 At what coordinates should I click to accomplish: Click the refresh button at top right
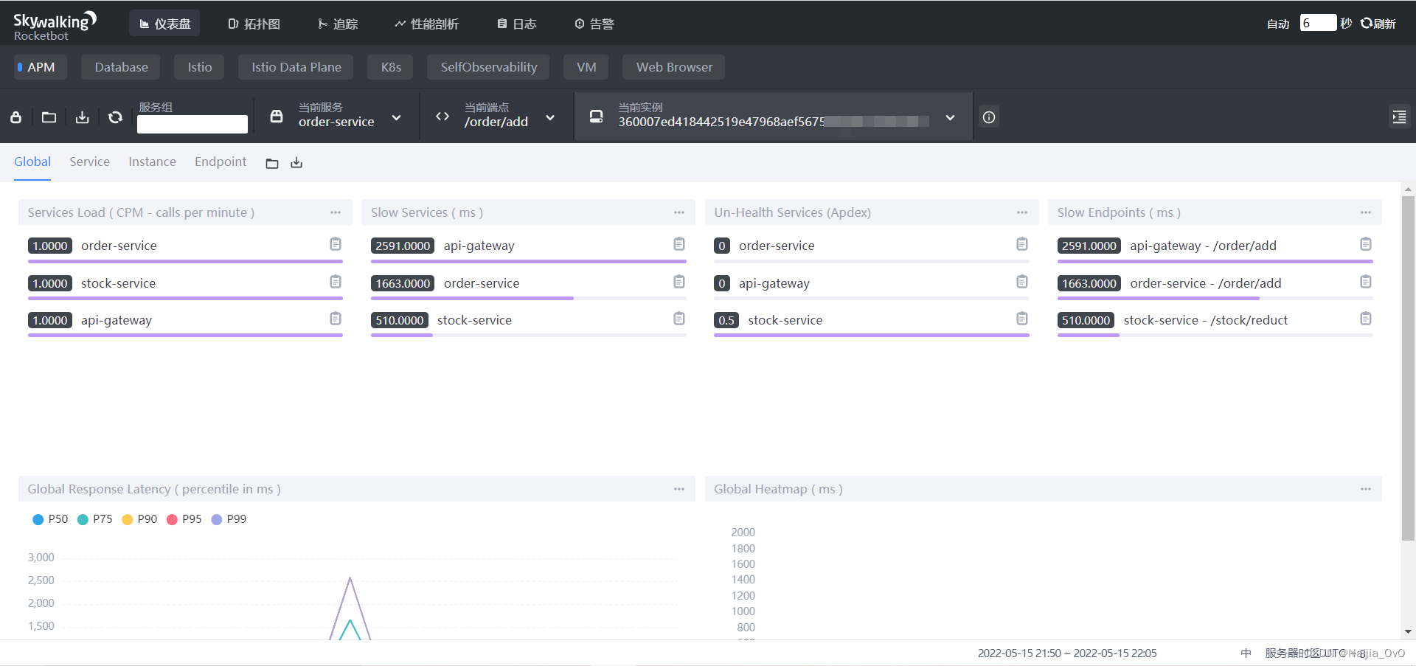[1378, 24]
